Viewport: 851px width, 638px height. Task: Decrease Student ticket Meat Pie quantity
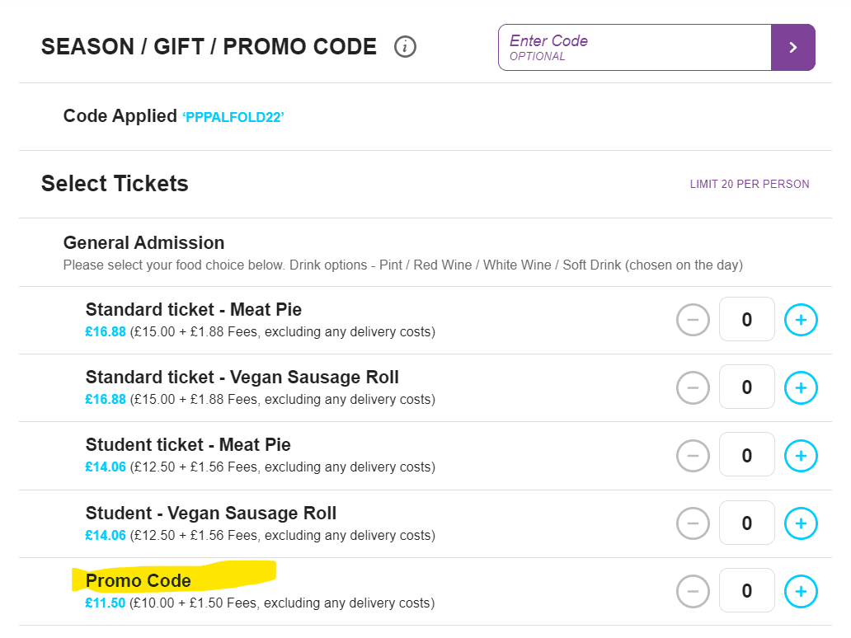pyautogui.click(x=693, y=456)
